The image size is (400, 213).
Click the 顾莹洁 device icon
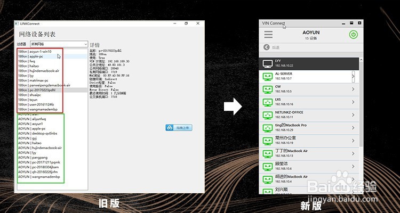pos(268,167)
